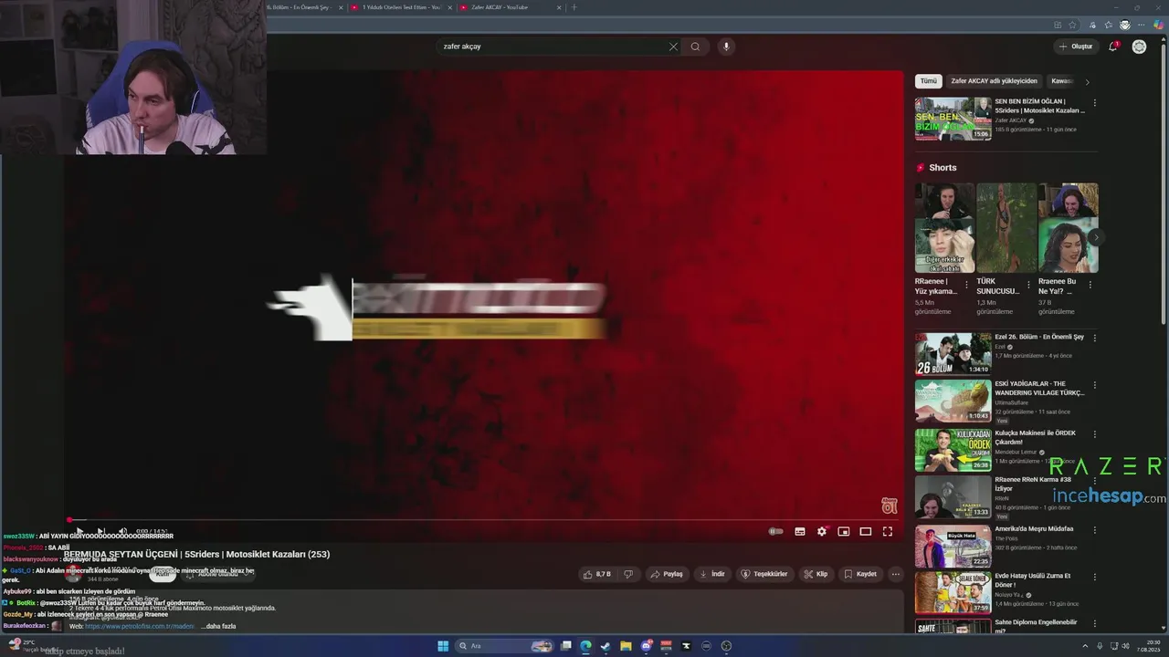
Task: Open options for Kuluçka Makinesi video
Action: click(x=1094, y=434)
